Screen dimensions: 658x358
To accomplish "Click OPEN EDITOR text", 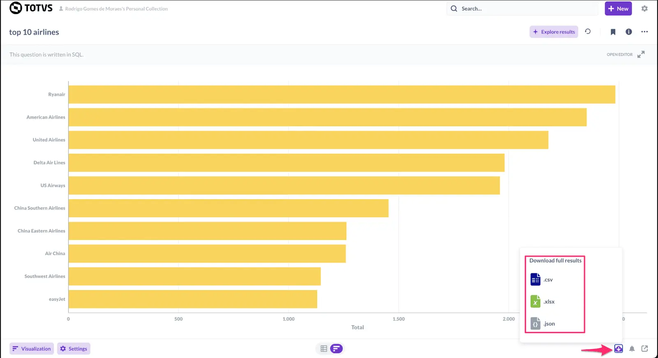I will (619, 54).
